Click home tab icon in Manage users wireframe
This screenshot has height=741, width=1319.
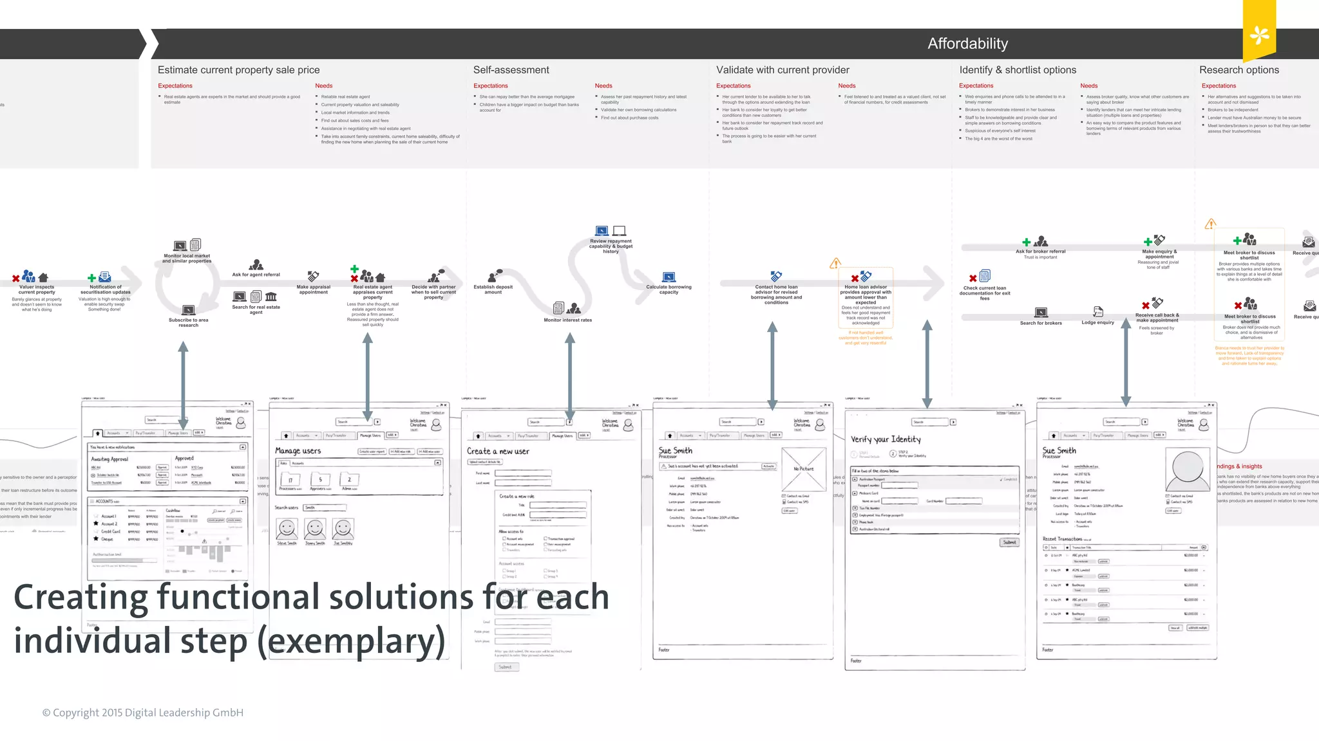tap(286, 435)
